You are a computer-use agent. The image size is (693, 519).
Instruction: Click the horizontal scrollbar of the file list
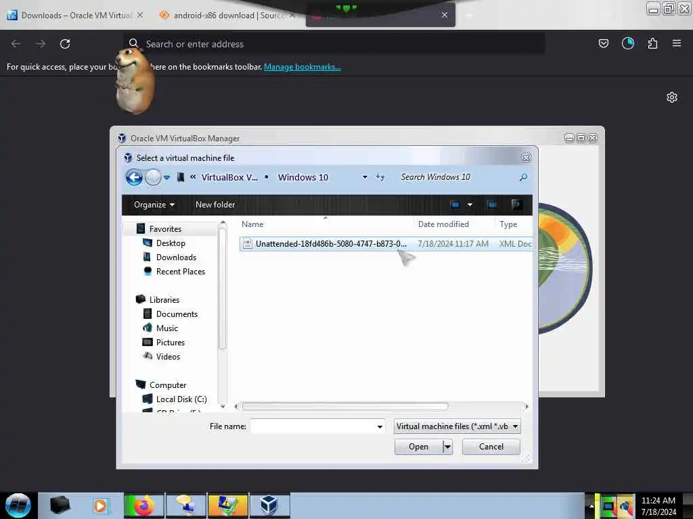point(345,406)
